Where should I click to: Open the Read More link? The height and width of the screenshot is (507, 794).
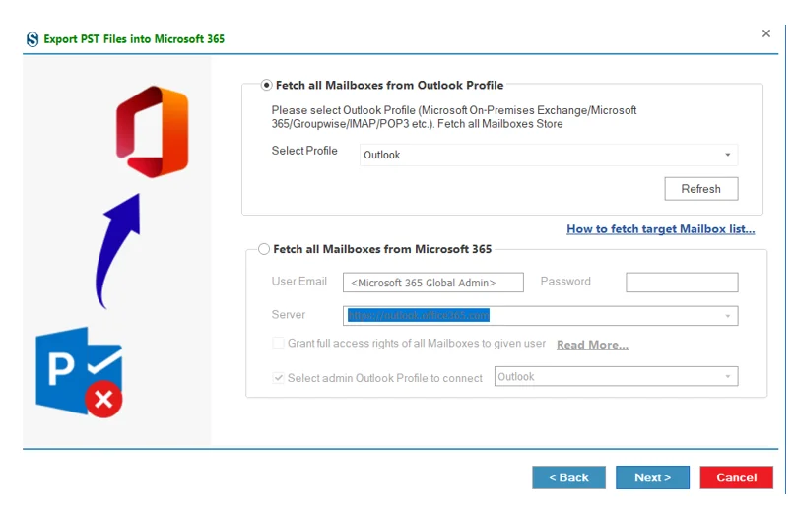(592, 345)
